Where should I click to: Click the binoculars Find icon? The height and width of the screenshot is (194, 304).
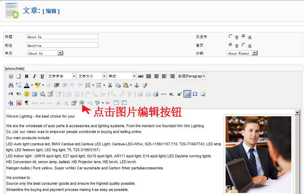(x=11, y=85)
